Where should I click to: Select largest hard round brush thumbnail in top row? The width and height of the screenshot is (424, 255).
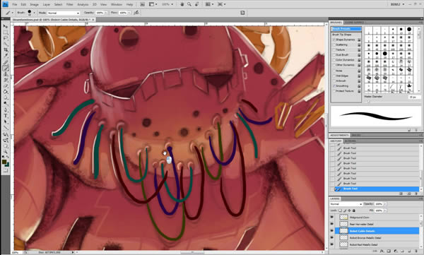click(x=409, y=29)
